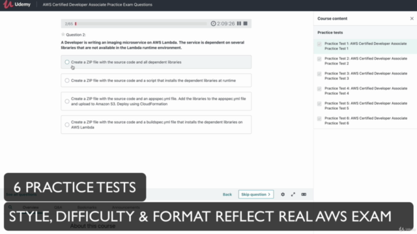Check Practice Test 2 checkbox
417x234 pixels.
[319, 59]
